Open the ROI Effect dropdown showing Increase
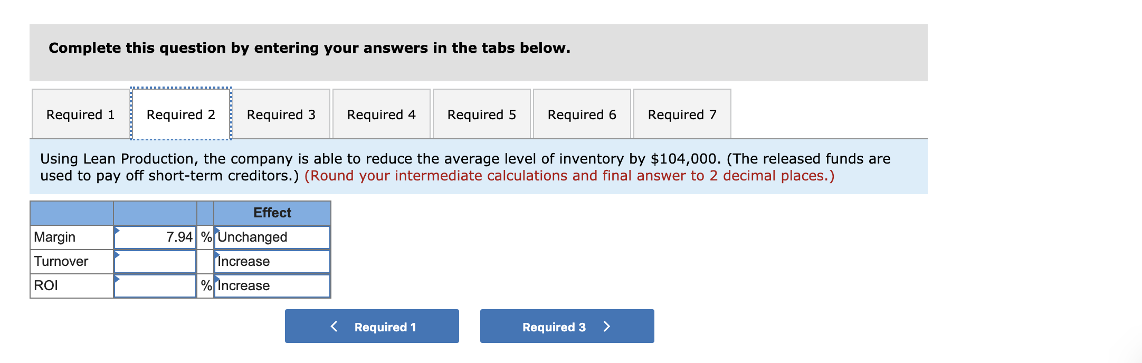Screen dimensions: 1142x363 click(271, 285)
